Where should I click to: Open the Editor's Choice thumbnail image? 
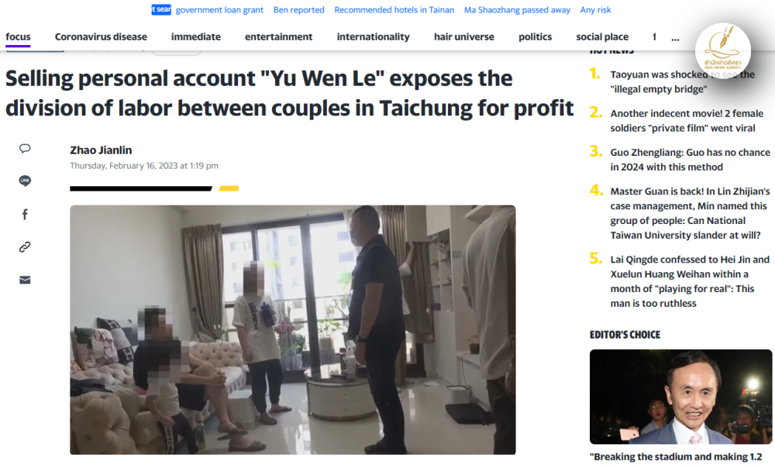tap(680, 397)
